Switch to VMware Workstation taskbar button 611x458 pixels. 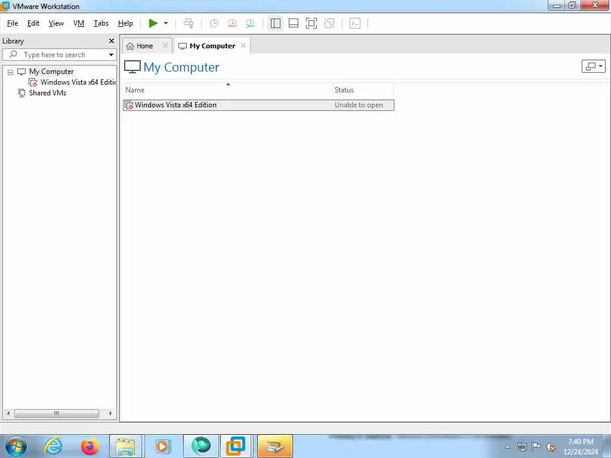click(x=236, y=446)
